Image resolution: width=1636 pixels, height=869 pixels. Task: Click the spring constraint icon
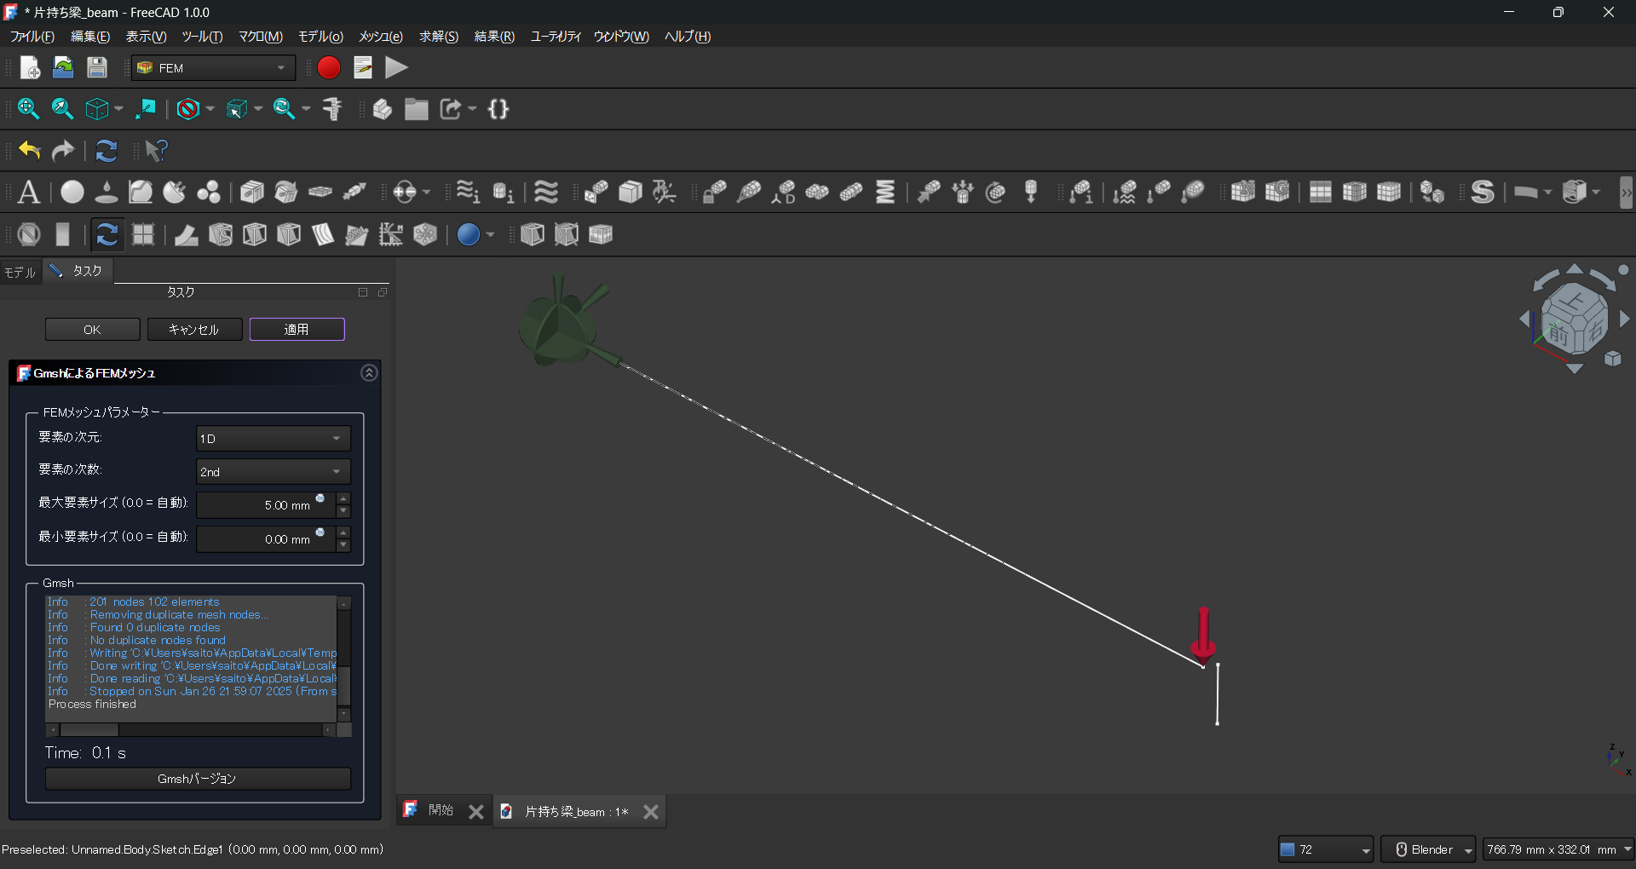[886, 193]
